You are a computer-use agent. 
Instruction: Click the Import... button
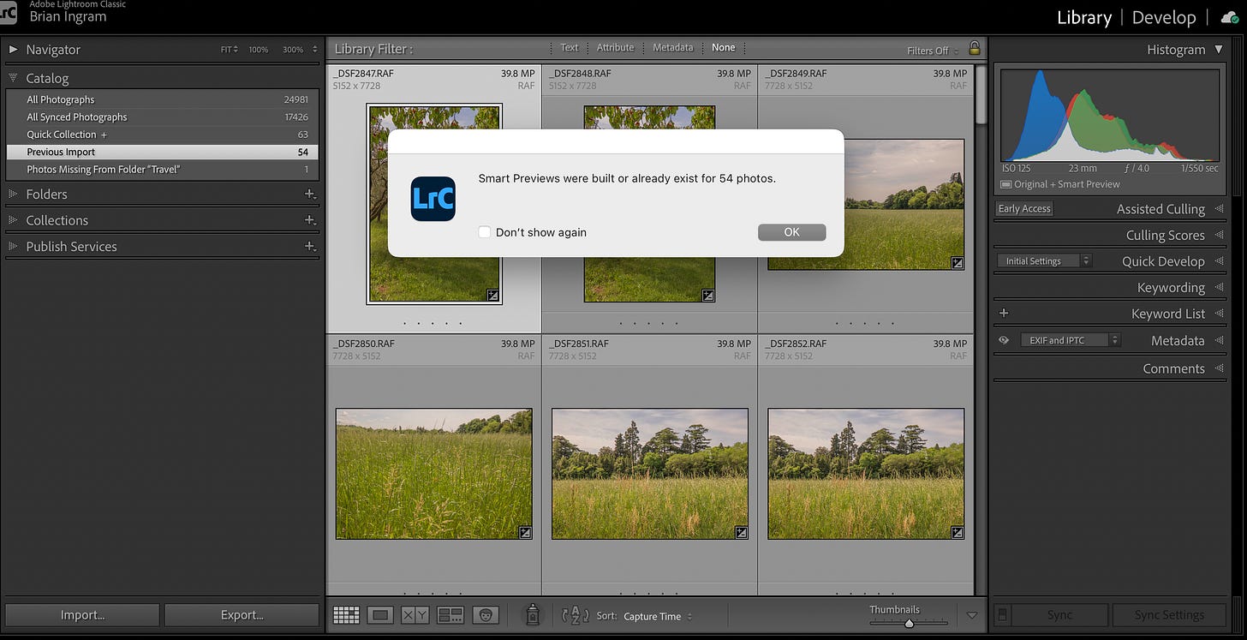pos(82,615)
